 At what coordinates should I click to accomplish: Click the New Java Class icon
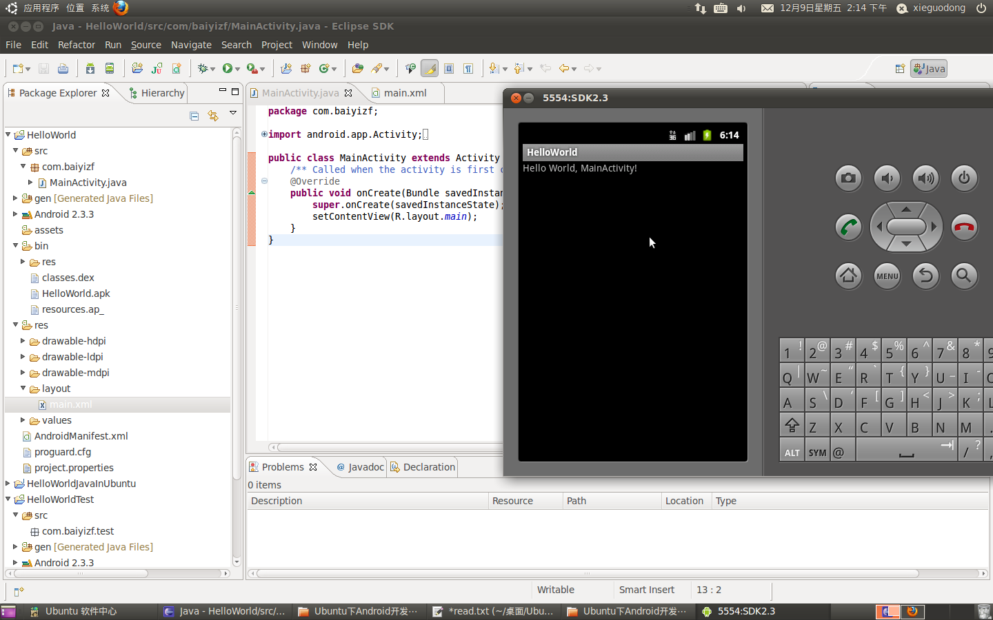pos(324,68)
